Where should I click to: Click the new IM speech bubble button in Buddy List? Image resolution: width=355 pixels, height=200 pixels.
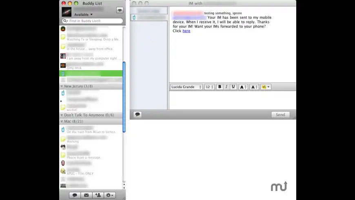75,195
